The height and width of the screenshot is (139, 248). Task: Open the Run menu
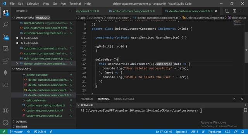(x=63, y=3)
